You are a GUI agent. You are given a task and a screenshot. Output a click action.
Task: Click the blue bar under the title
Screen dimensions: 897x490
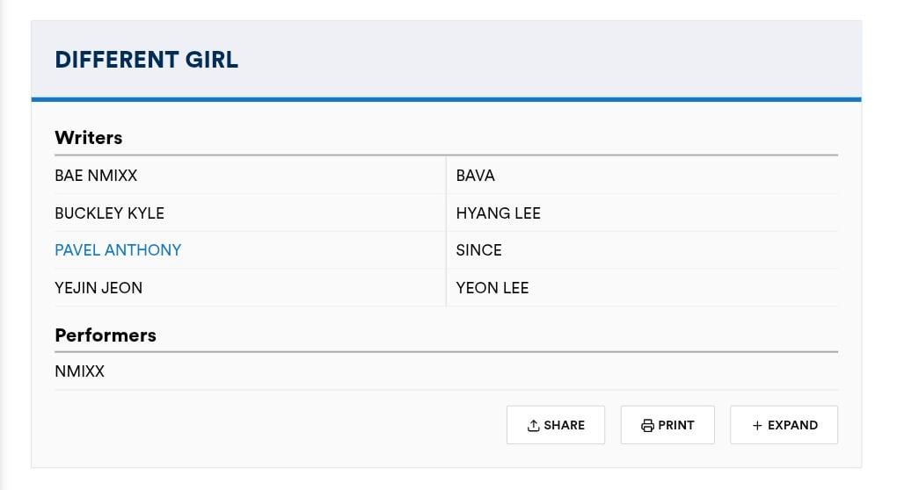tap(446, 99)
